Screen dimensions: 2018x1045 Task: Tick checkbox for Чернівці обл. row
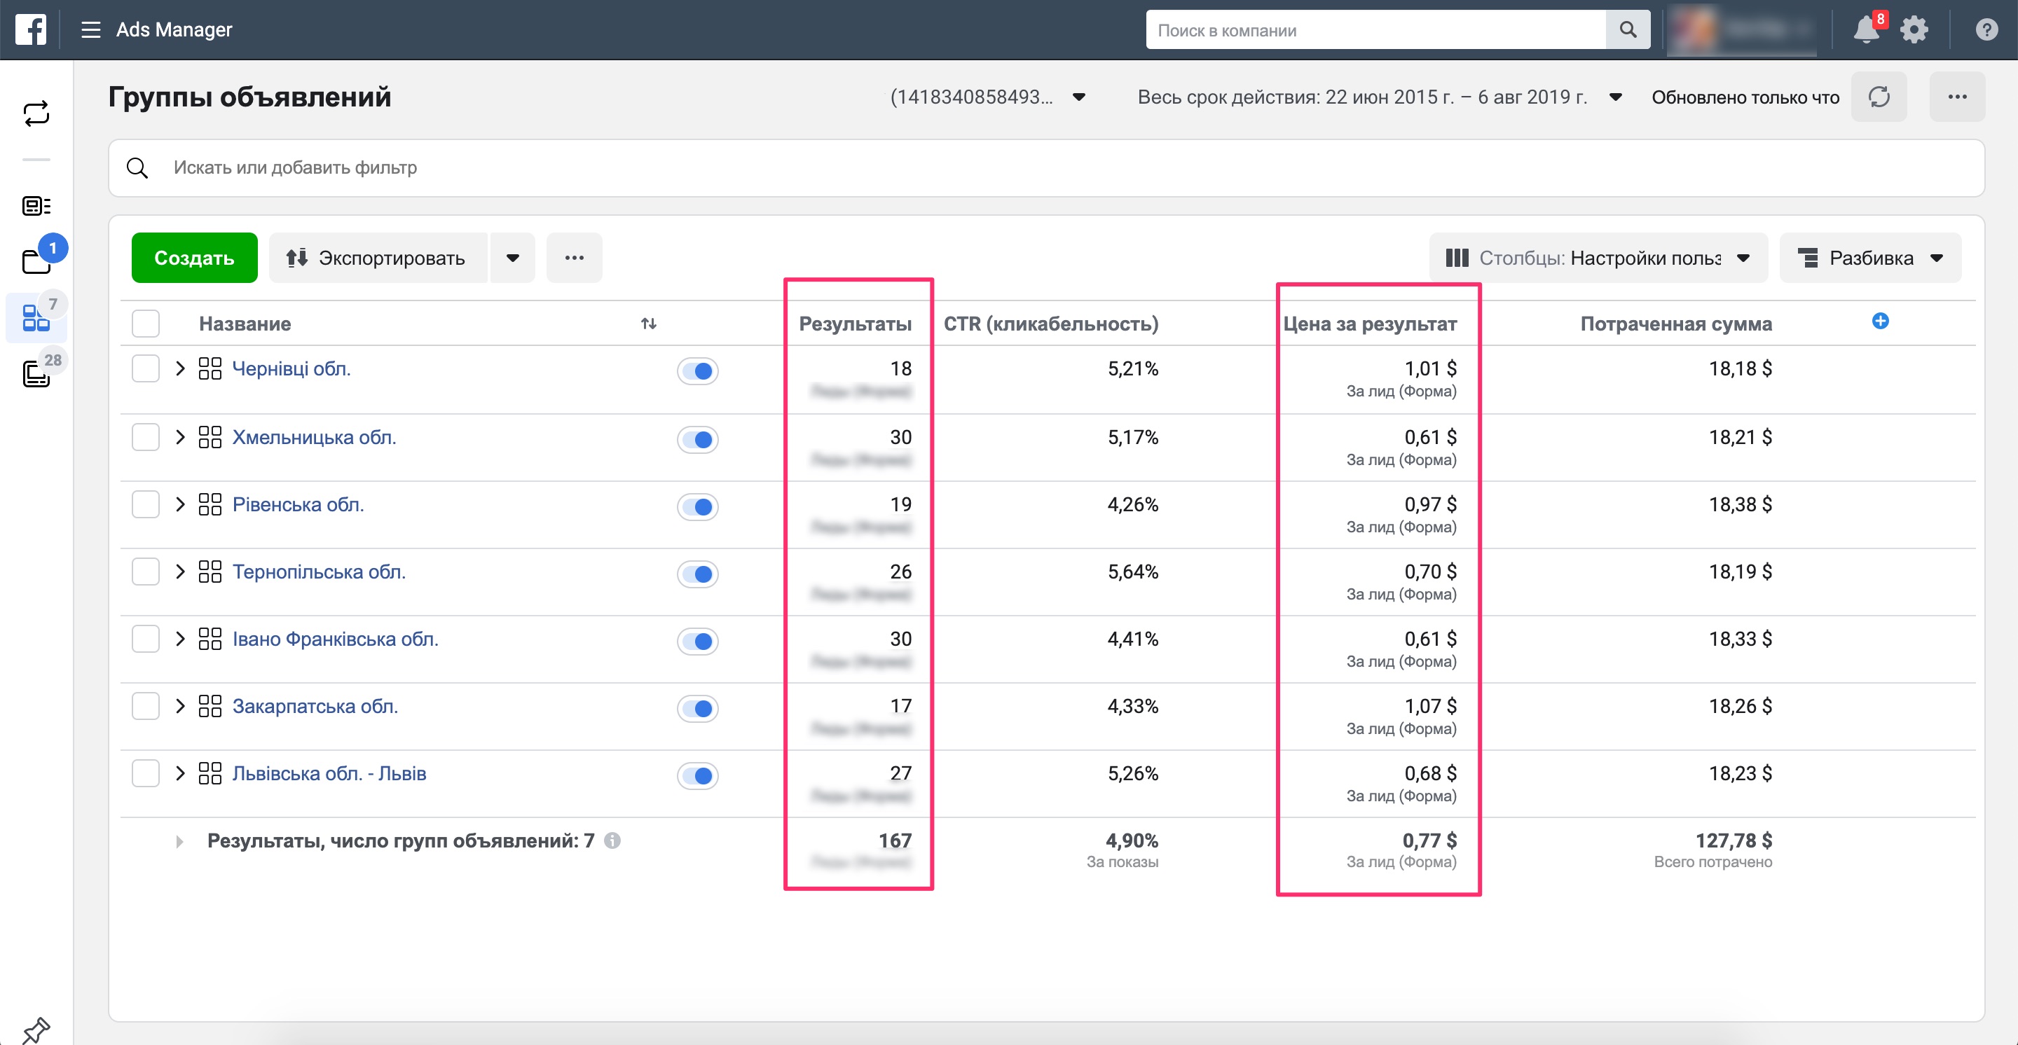[146, 368]
